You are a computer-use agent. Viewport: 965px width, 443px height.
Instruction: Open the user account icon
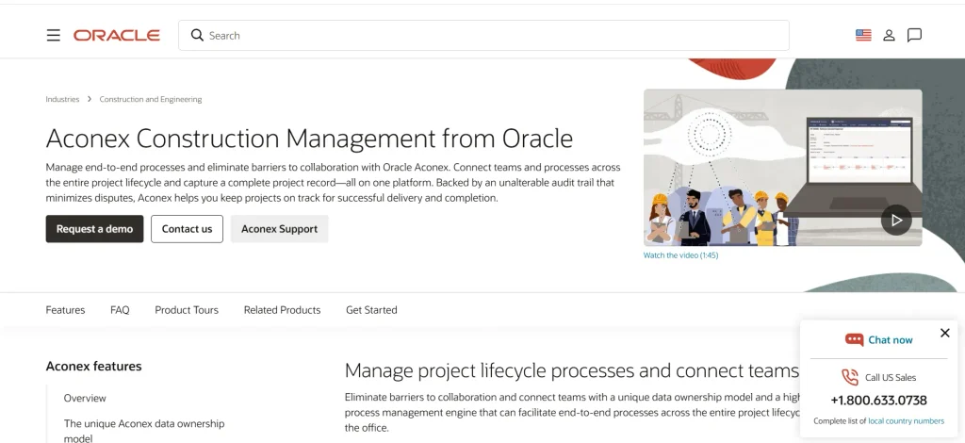tap(889, 35)
